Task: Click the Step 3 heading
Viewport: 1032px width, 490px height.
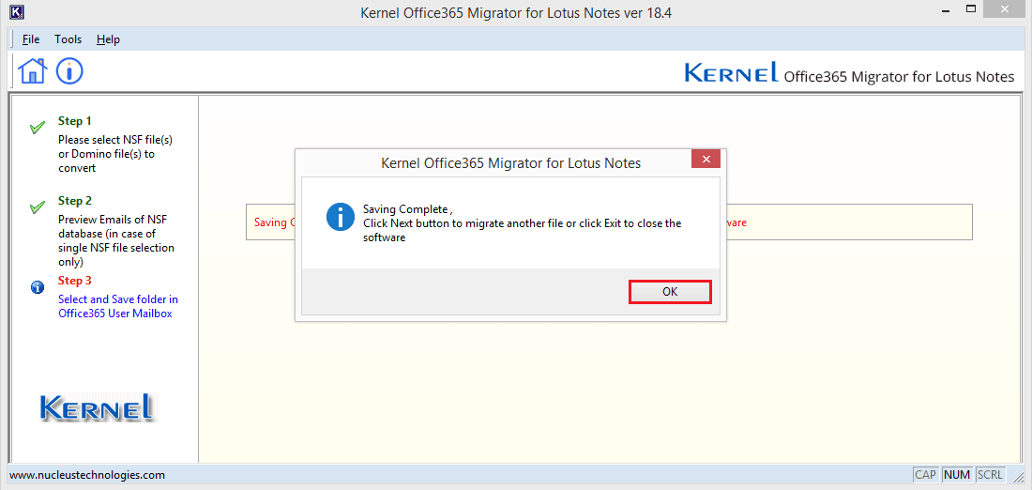Action: 75,281
